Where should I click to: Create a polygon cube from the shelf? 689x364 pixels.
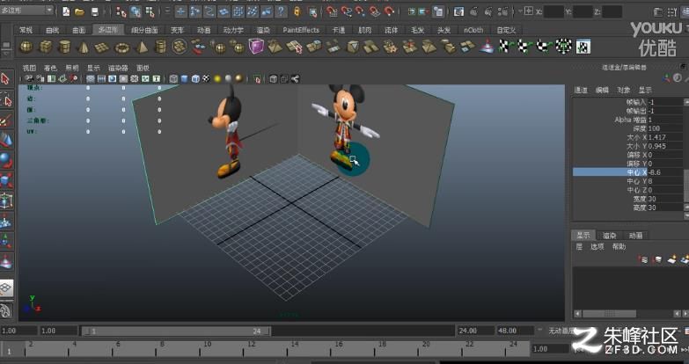pos(46,47)
